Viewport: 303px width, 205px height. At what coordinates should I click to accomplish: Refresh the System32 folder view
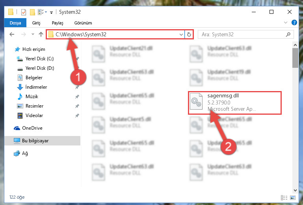click(189, 34)
